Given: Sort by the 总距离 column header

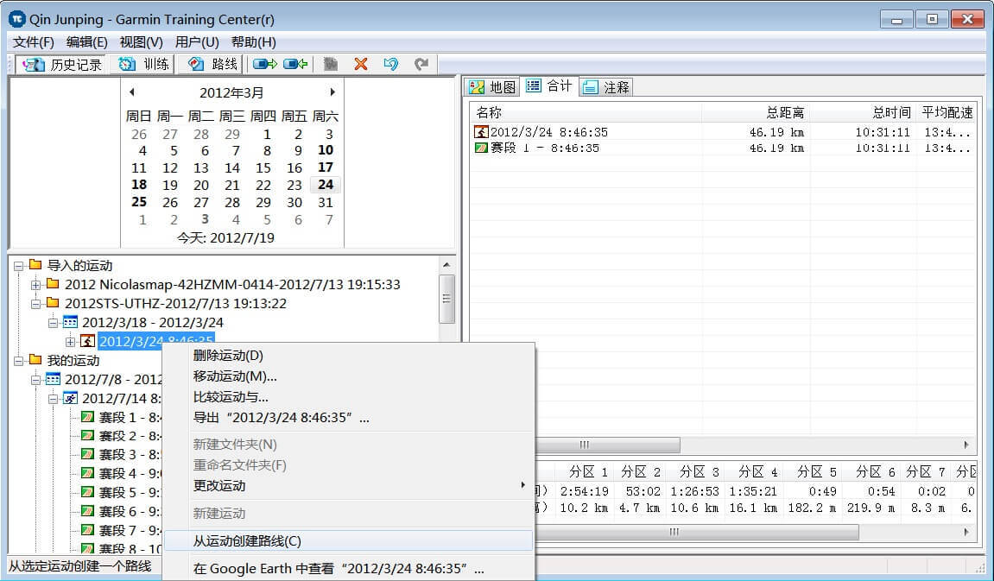Looking at the screenshot, I should point(756,113).
